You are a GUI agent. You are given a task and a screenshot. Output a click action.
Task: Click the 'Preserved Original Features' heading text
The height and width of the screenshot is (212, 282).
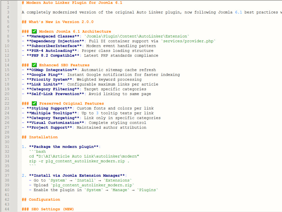pyautogui.click(x=71, y=103)
